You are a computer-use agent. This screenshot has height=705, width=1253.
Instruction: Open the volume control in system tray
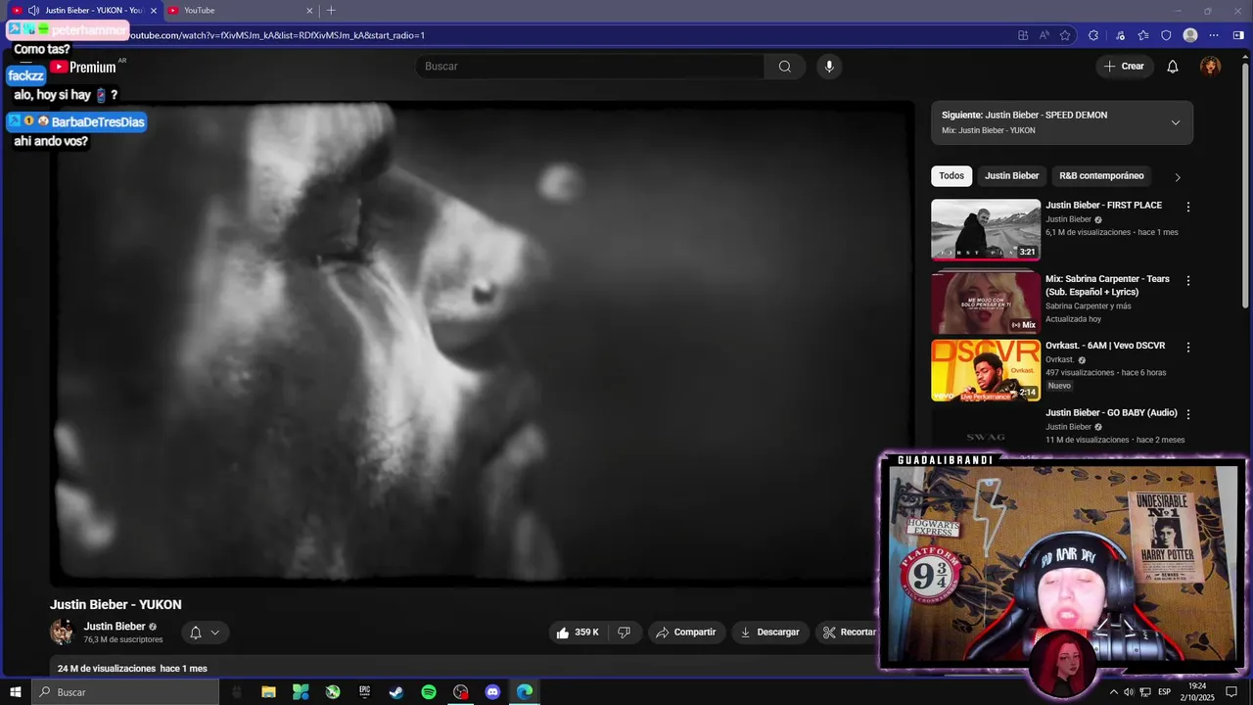(x=1129, y=692)
